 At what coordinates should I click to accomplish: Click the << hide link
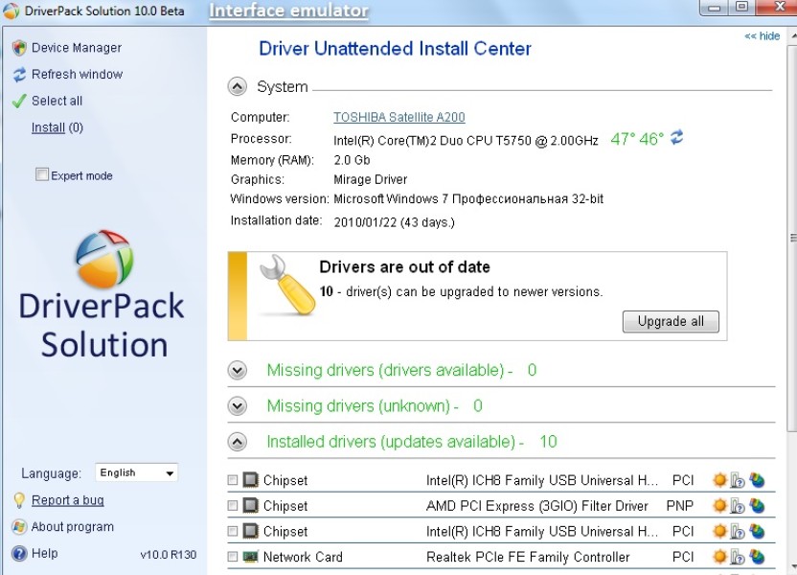click(x=762, y=36)
